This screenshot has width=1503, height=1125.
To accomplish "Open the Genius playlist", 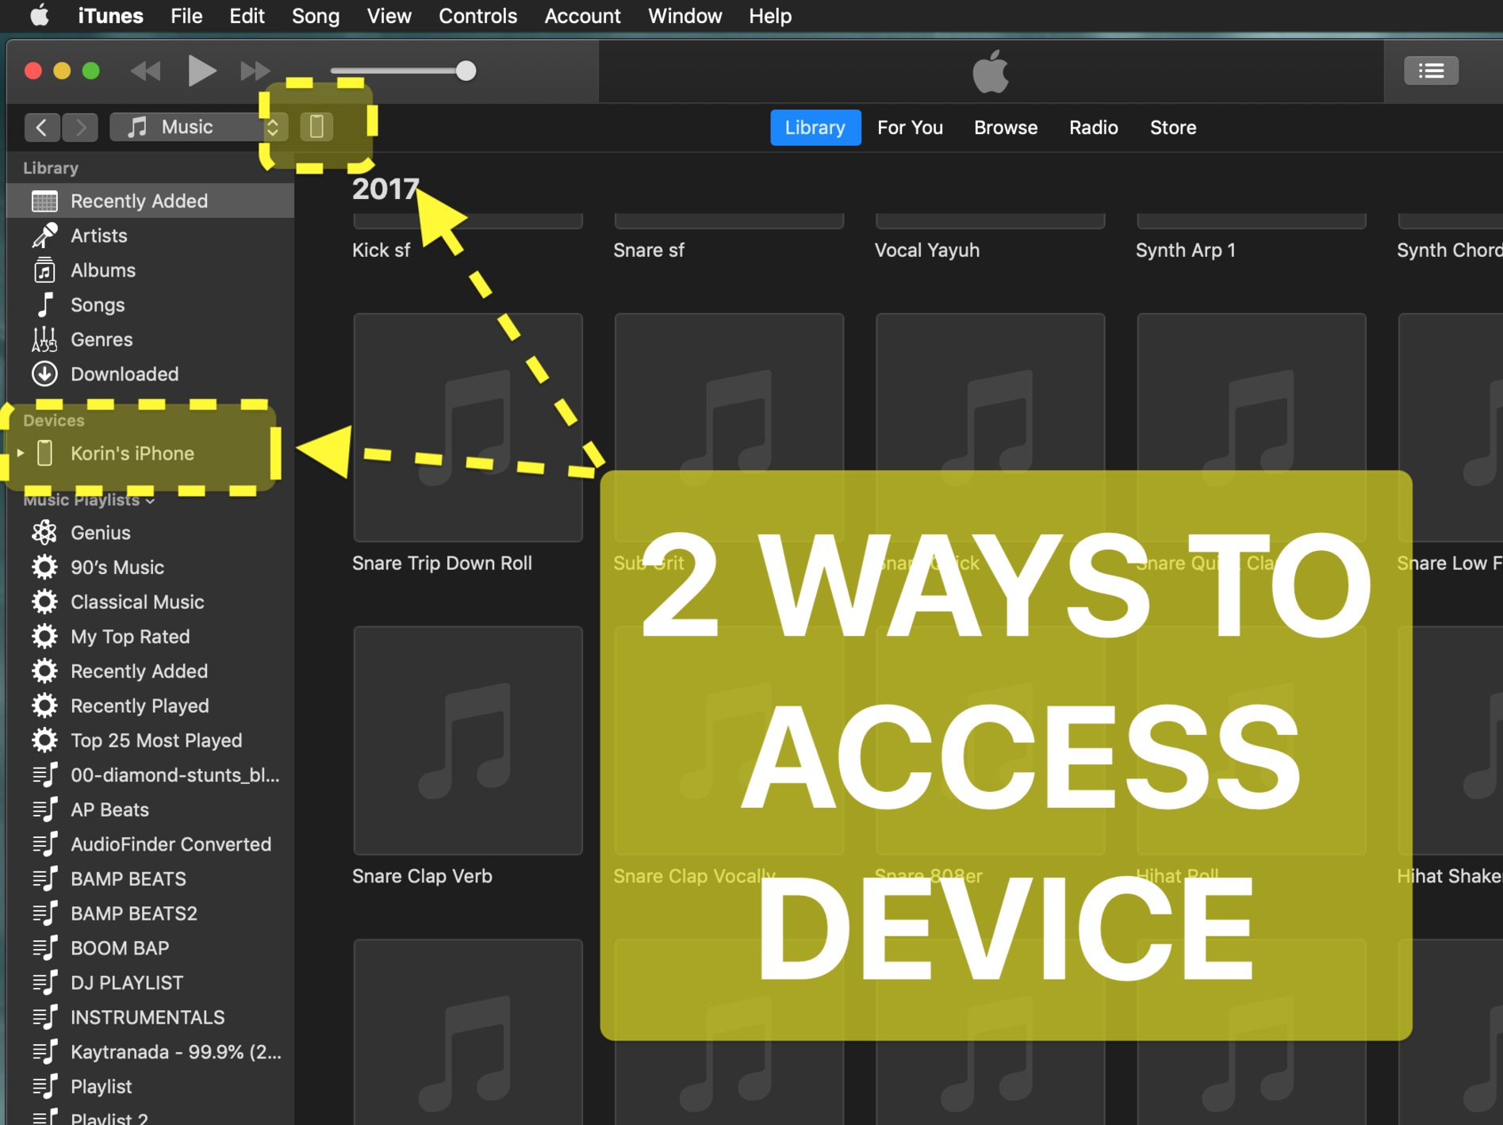I will click(150, 533).
